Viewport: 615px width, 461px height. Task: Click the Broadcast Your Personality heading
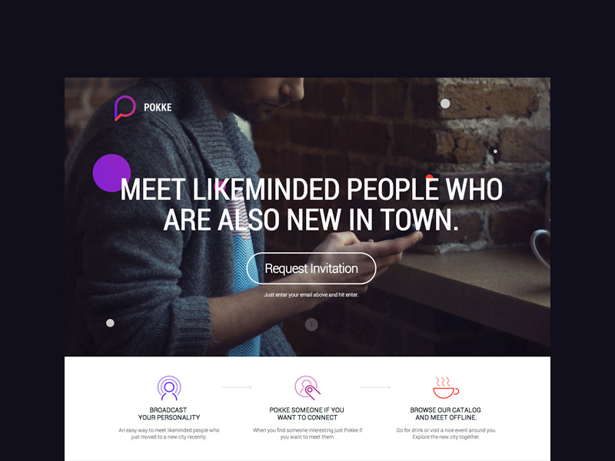(169, 413)
